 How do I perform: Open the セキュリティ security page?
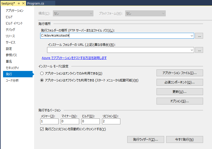pyautogui.click(x=12, y=68)
